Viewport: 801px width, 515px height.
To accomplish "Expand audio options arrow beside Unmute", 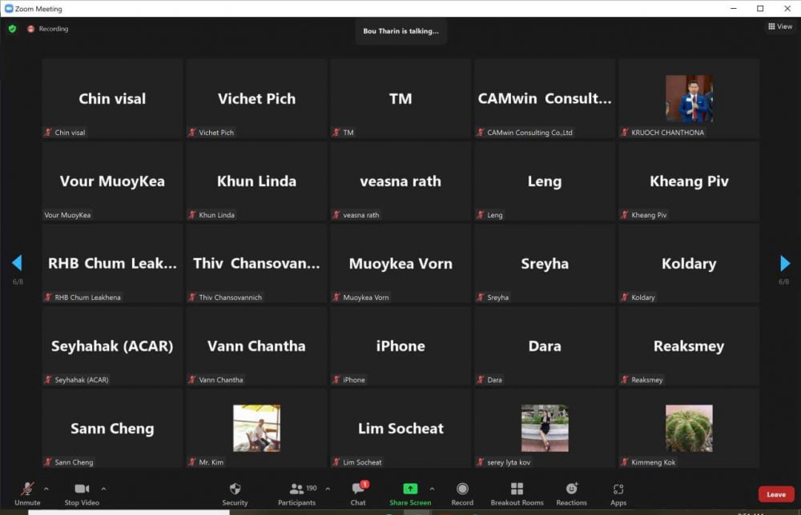I will [46, 489].
